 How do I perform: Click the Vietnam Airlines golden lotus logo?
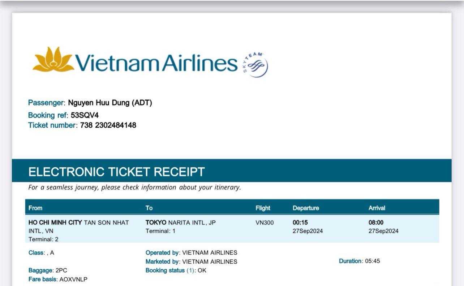(x=52, y=60)
